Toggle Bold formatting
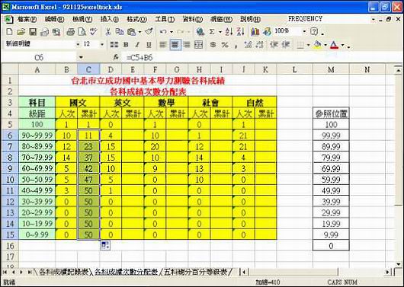404x287 pixels. point(126,45)
